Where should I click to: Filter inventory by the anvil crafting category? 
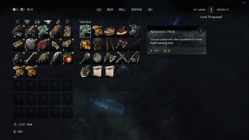[48, 22]
